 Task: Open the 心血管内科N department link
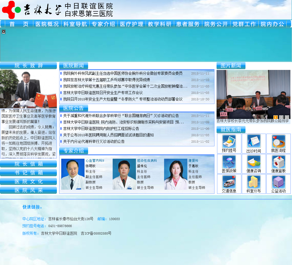[95, 160]
